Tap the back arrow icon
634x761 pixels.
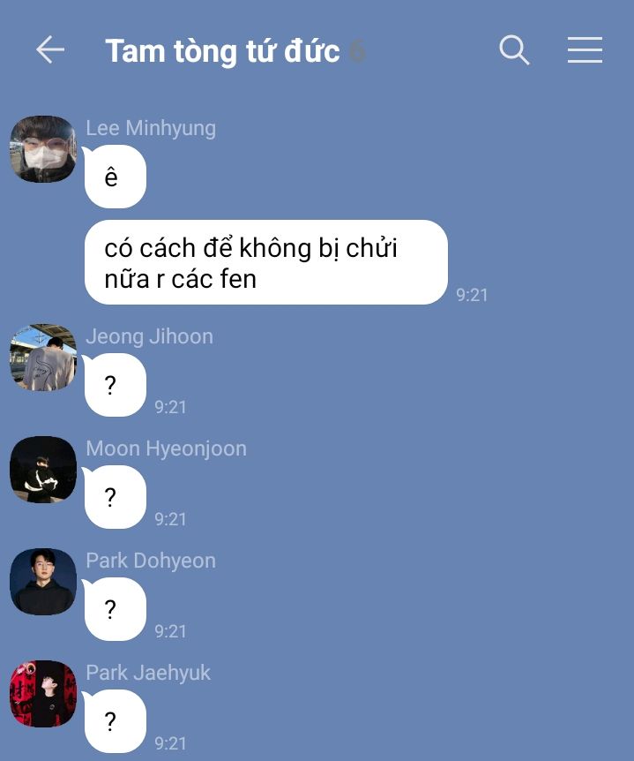pyautogui.click(x=50, y=49)
